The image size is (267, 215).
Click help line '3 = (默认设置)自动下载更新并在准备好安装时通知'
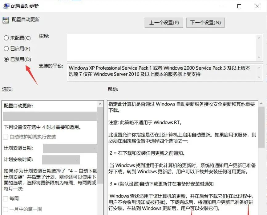[161, 184]
